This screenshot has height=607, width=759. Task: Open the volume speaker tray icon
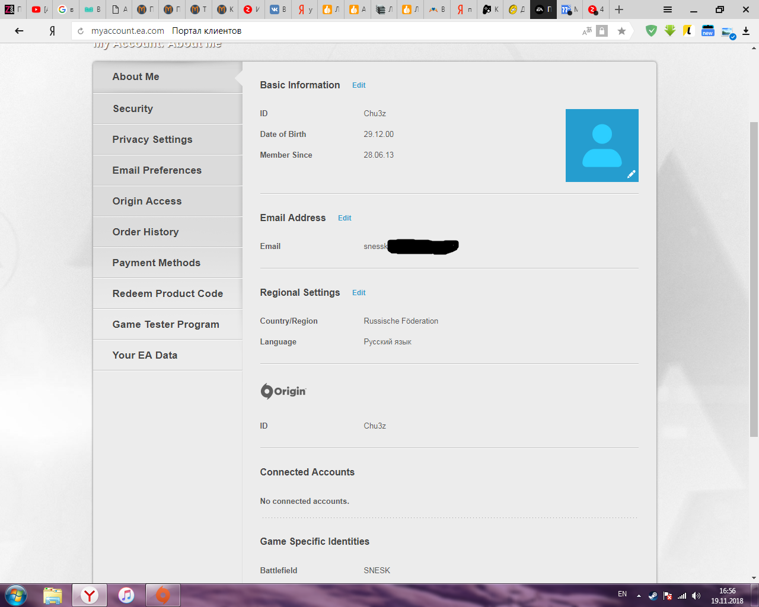(696, 596)
